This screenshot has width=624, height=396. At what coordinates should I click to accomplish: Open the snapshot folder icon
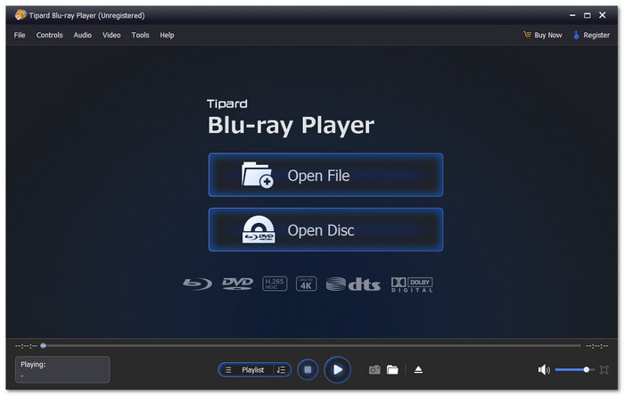click(392, 370)
